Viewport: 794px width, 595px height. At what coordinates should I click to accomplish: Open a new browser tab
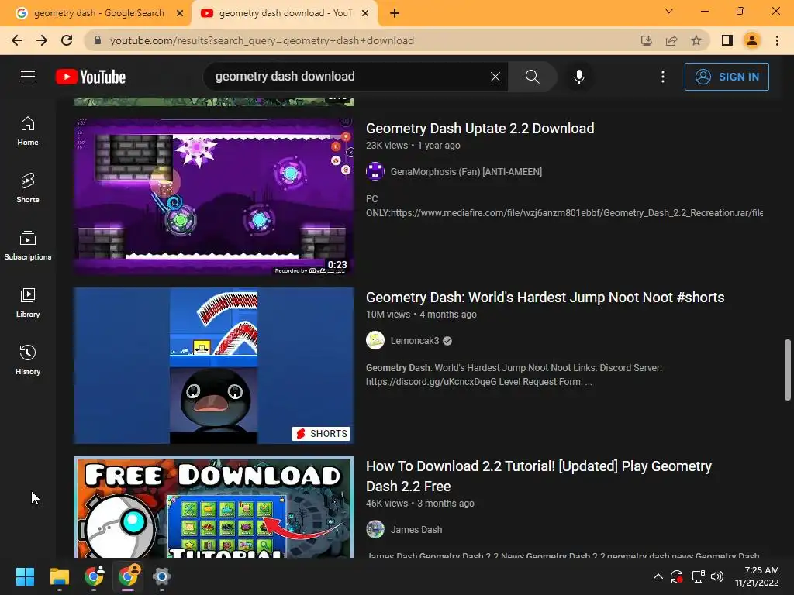(x=395, y=13)
